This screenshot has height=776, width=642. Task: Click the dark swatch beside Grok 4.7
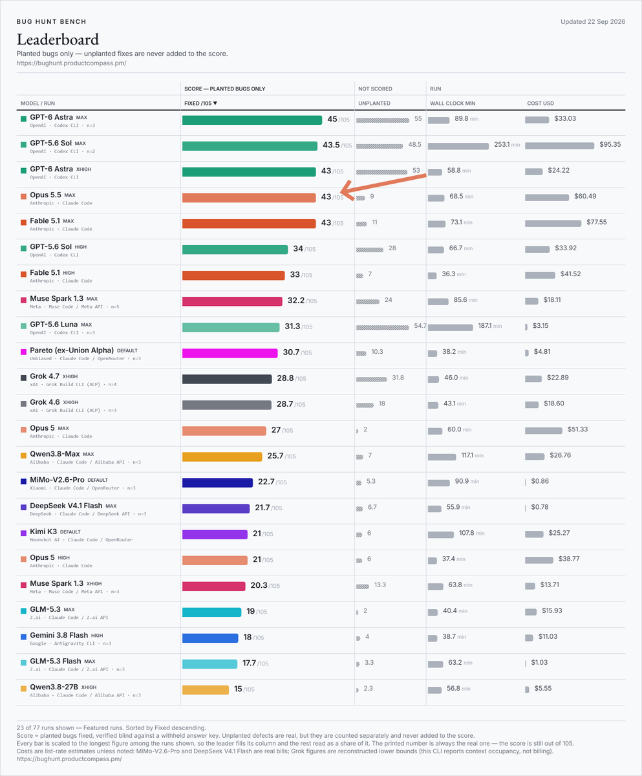tap(24, 376)
